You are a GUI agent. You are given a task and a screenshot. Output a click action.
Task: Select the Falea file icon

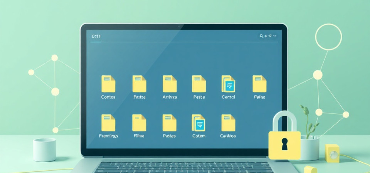pos(259,83)
